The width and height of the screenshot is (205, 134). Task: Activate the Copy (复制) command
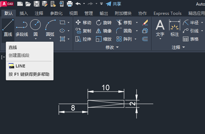(x=83, y=31)
